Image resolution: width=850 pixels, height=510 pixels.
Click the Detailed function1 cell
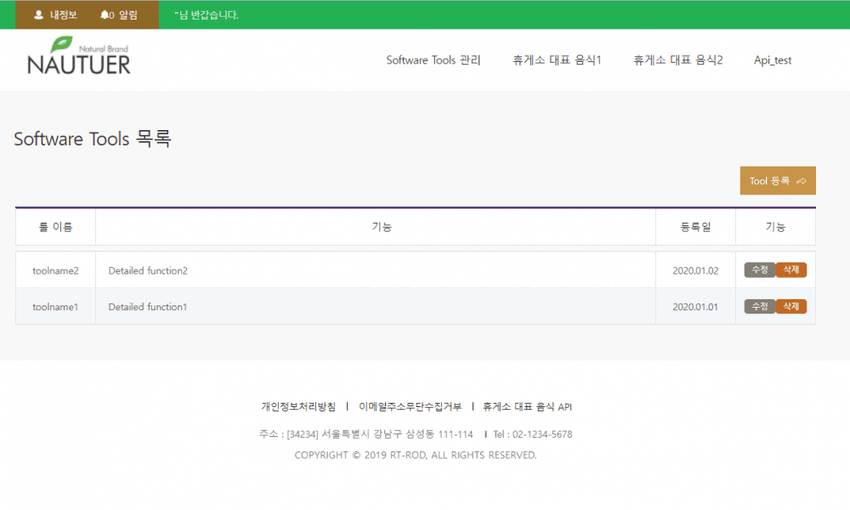pyautogui.click(x=148, y=307)
